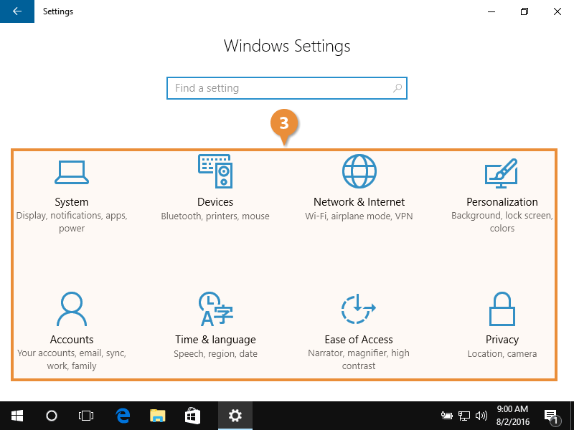
Task: Click the search magnifier in Find a setting
Action: pyautogui.click(x=397, y=88)
